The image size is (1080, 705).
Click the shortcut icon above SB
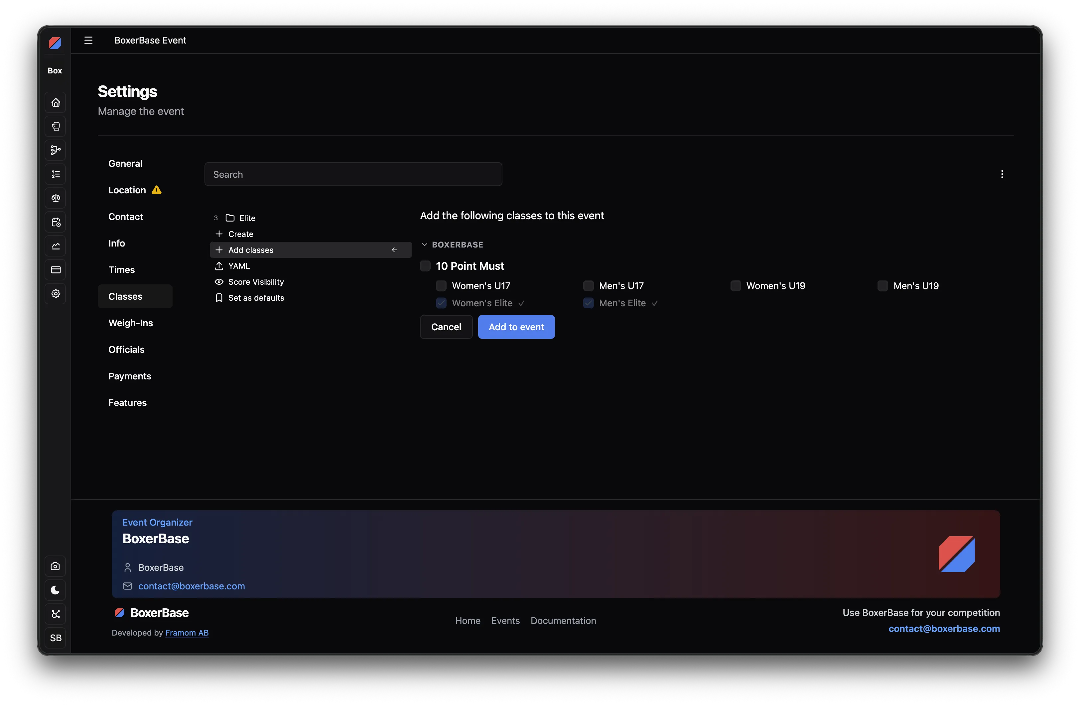(55, 614)
